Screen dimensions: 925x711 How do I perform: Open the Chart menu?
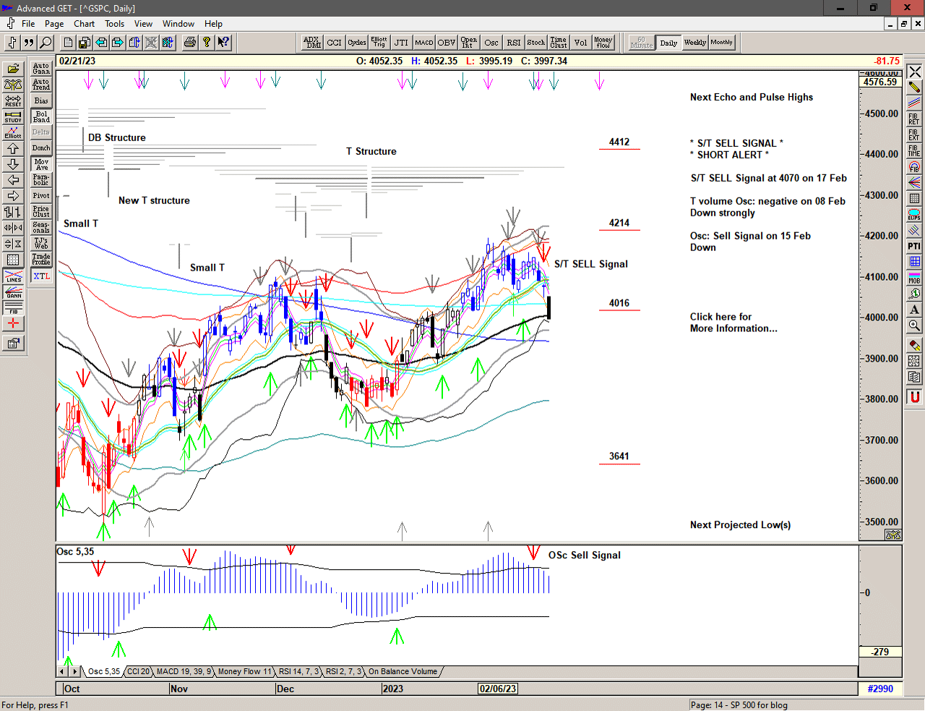(84, 24)
